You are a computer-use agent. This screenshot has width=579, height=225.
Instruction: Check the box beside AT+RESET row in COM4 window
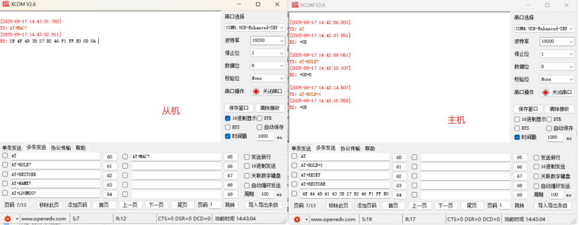(294, 175)
